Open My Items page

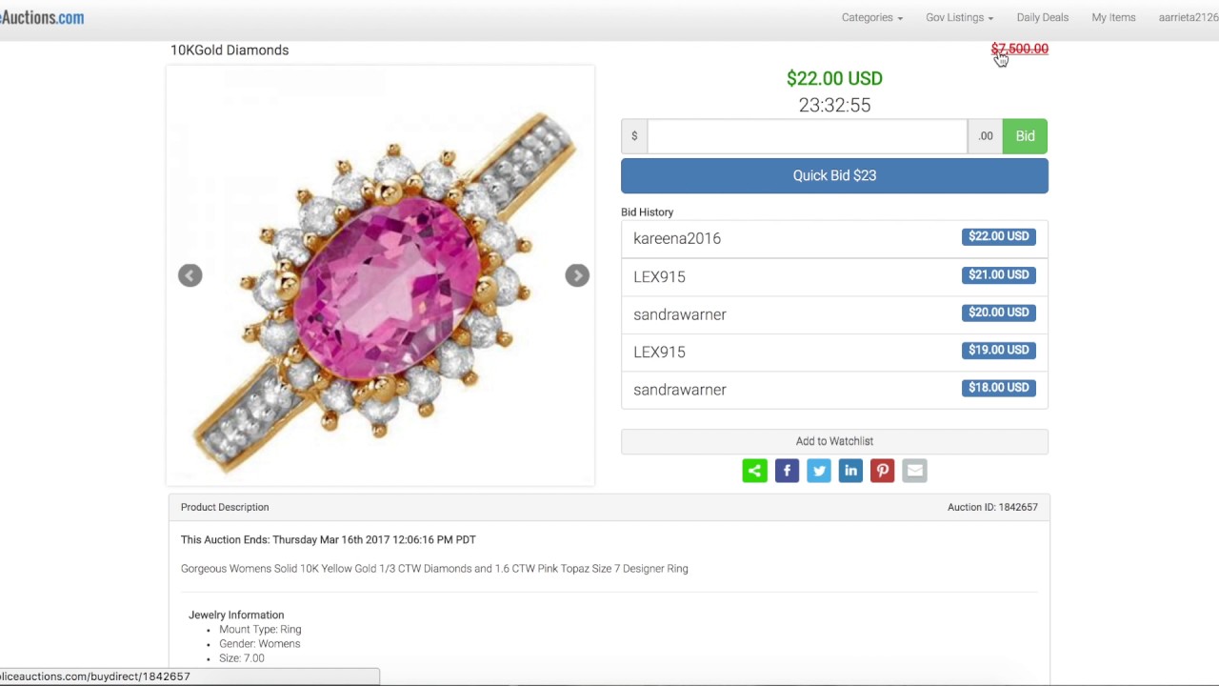coord(1113,17)
